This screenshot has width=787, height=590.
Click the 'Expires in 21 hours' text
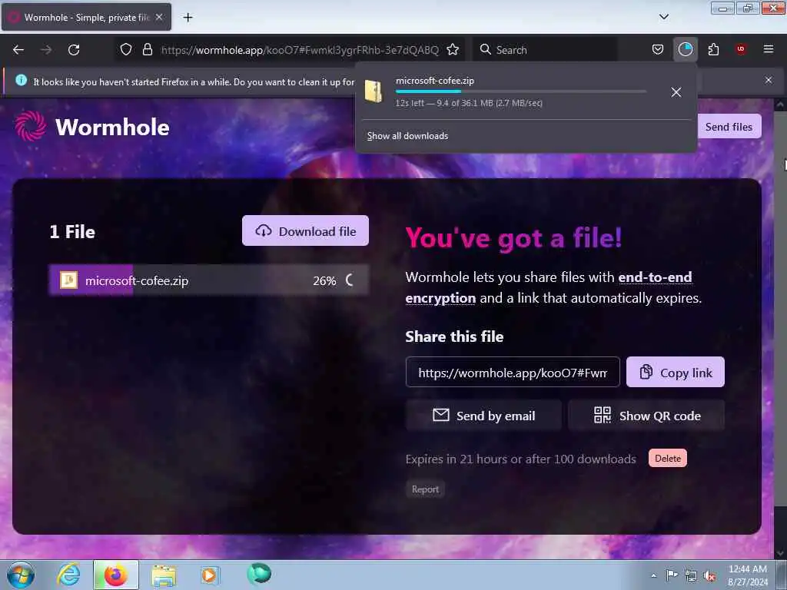520,459
